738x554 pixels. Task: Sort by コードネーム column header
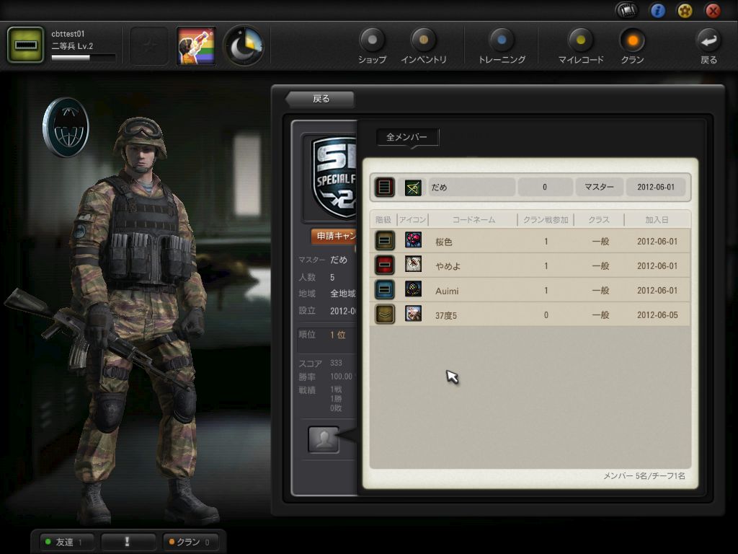point(474,219)
